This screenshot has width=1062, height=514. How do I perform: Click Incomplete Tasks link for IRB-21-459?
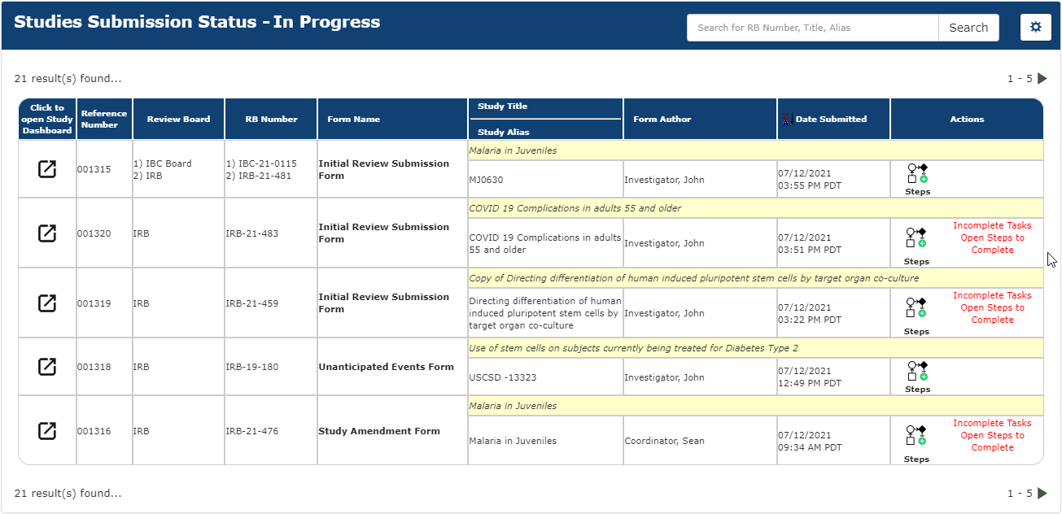pos(992,307)
